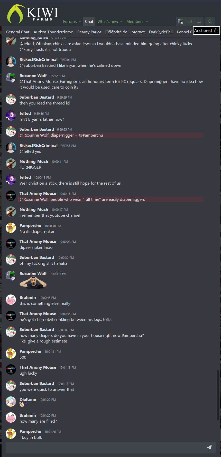Open RickestRickCriminal's username link at 9:59:56 PM

pyautogui.click(x=39, y=145)
